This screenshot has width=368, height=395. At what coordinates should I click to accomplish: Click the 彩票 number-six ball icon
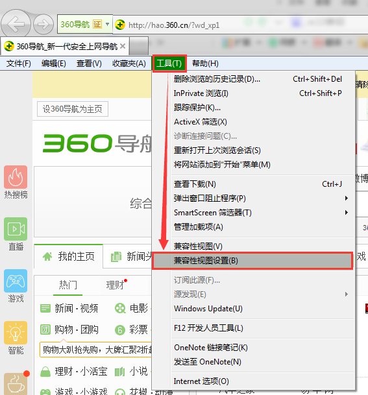[120, 330]
